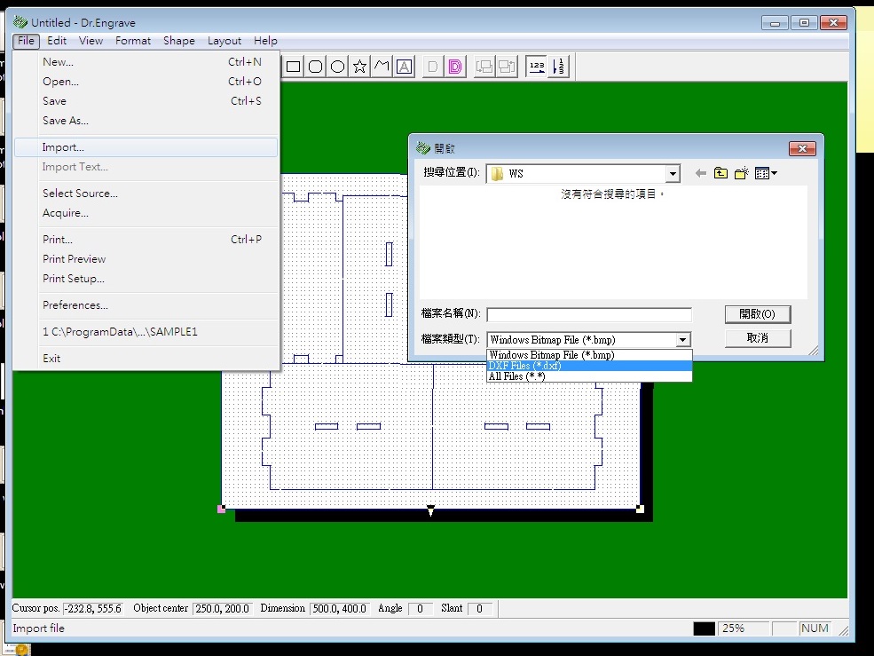Screen dimensions: 874x656
Task: Click the Dimension value 500.0, 400.0
Action: [x=340, y=609]
